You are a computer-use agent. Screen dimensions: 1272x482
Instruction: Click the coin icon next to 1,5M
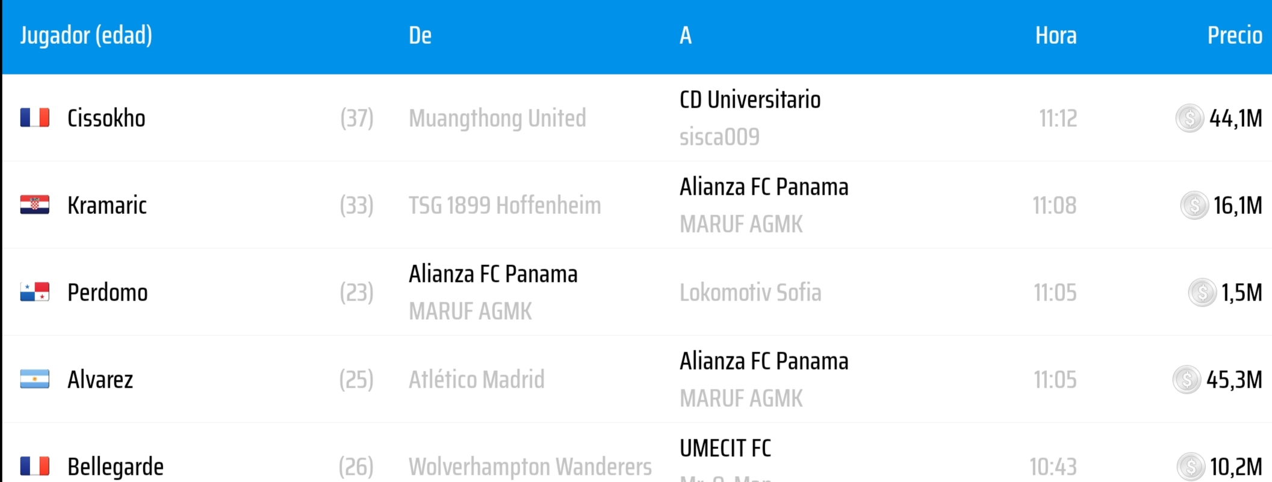point(1202,293)
